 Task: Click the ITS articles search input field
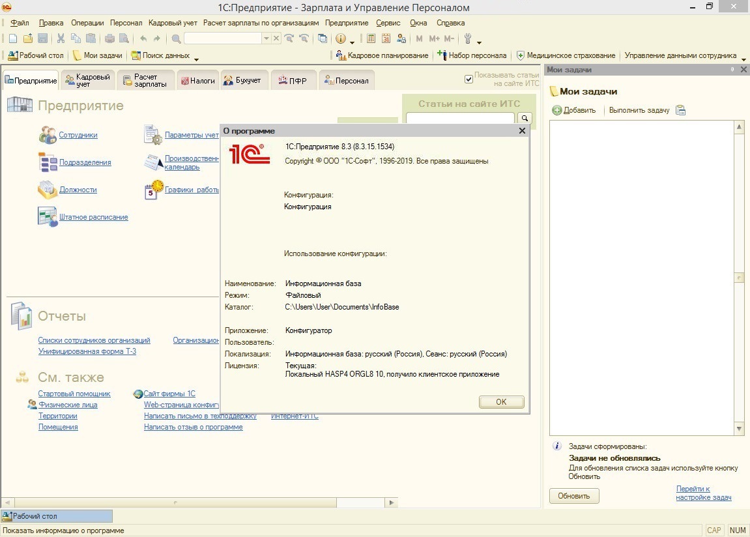[x=460, y=118]
